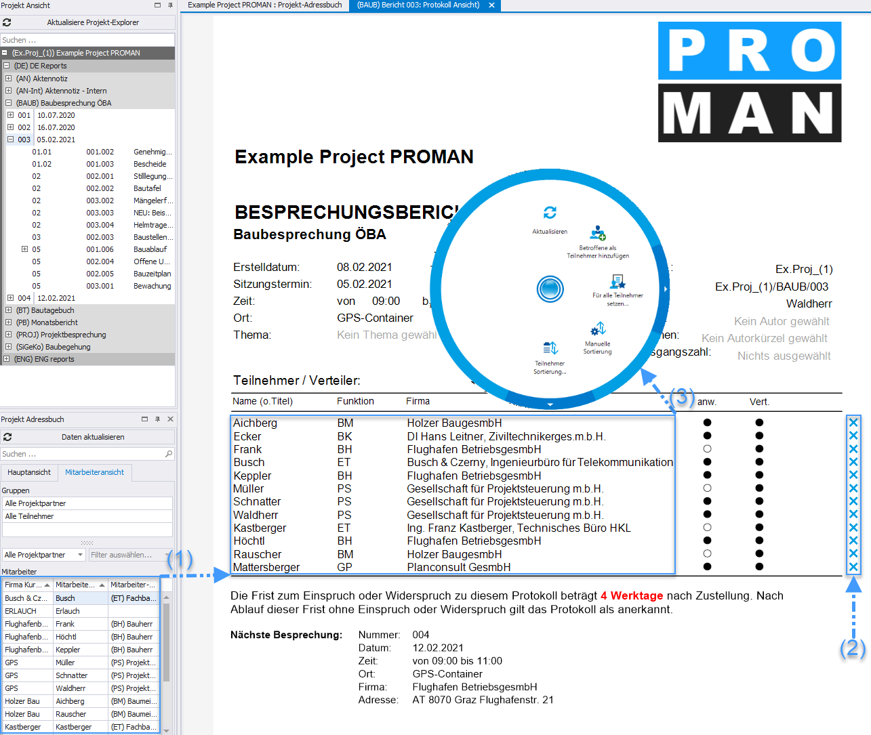Click right arrow on radial menu ring

point(666,289)
